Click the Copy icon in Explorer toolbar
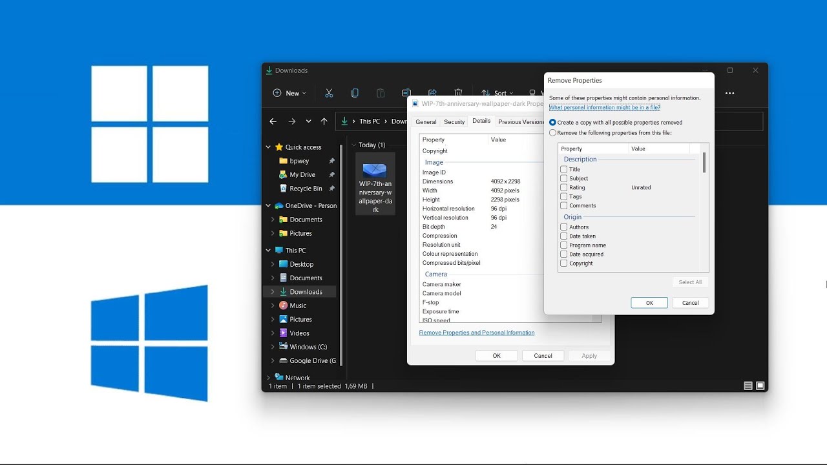827x465 pixels. click(x=355, y=93)
